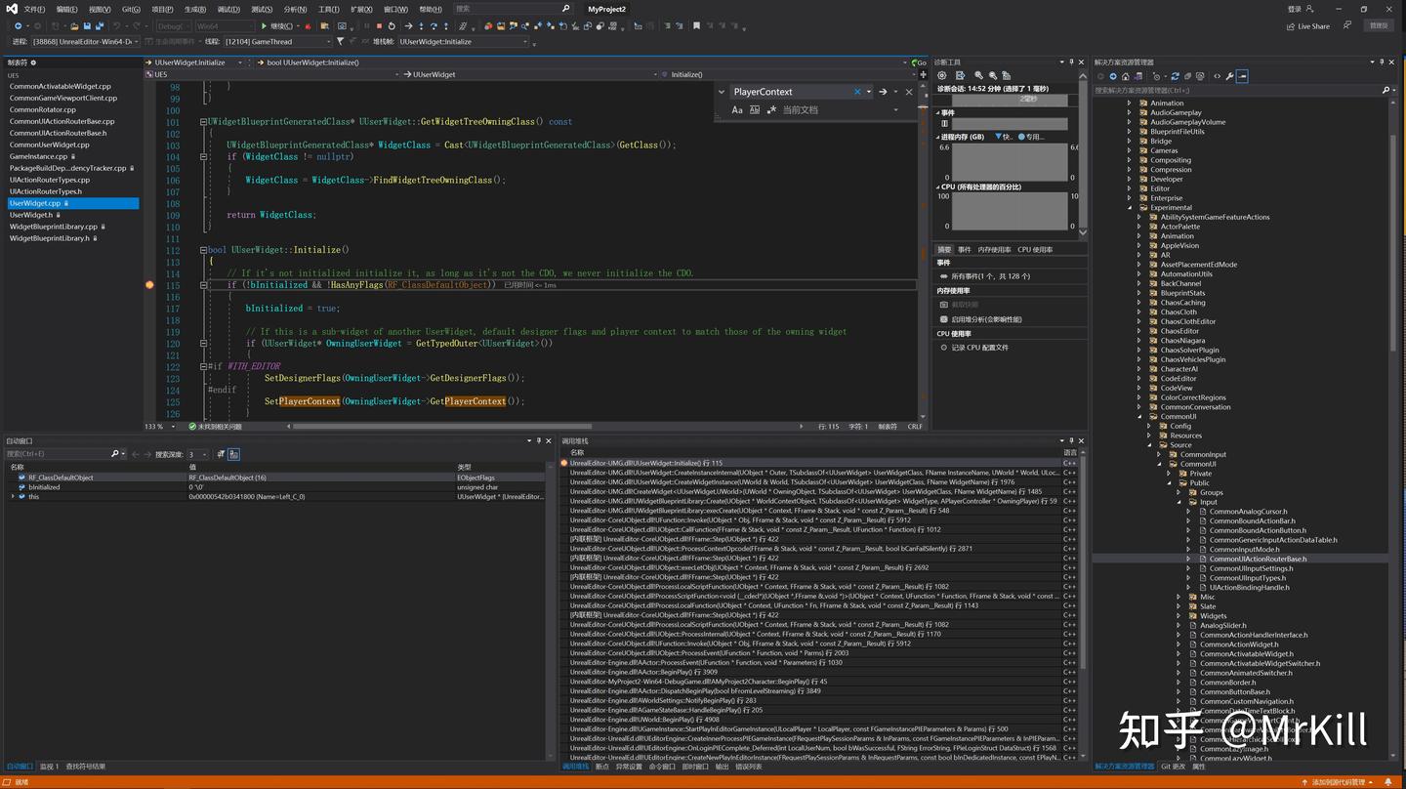
Task: Click Continue (继续) green play button
Action: tap(277, 26)
